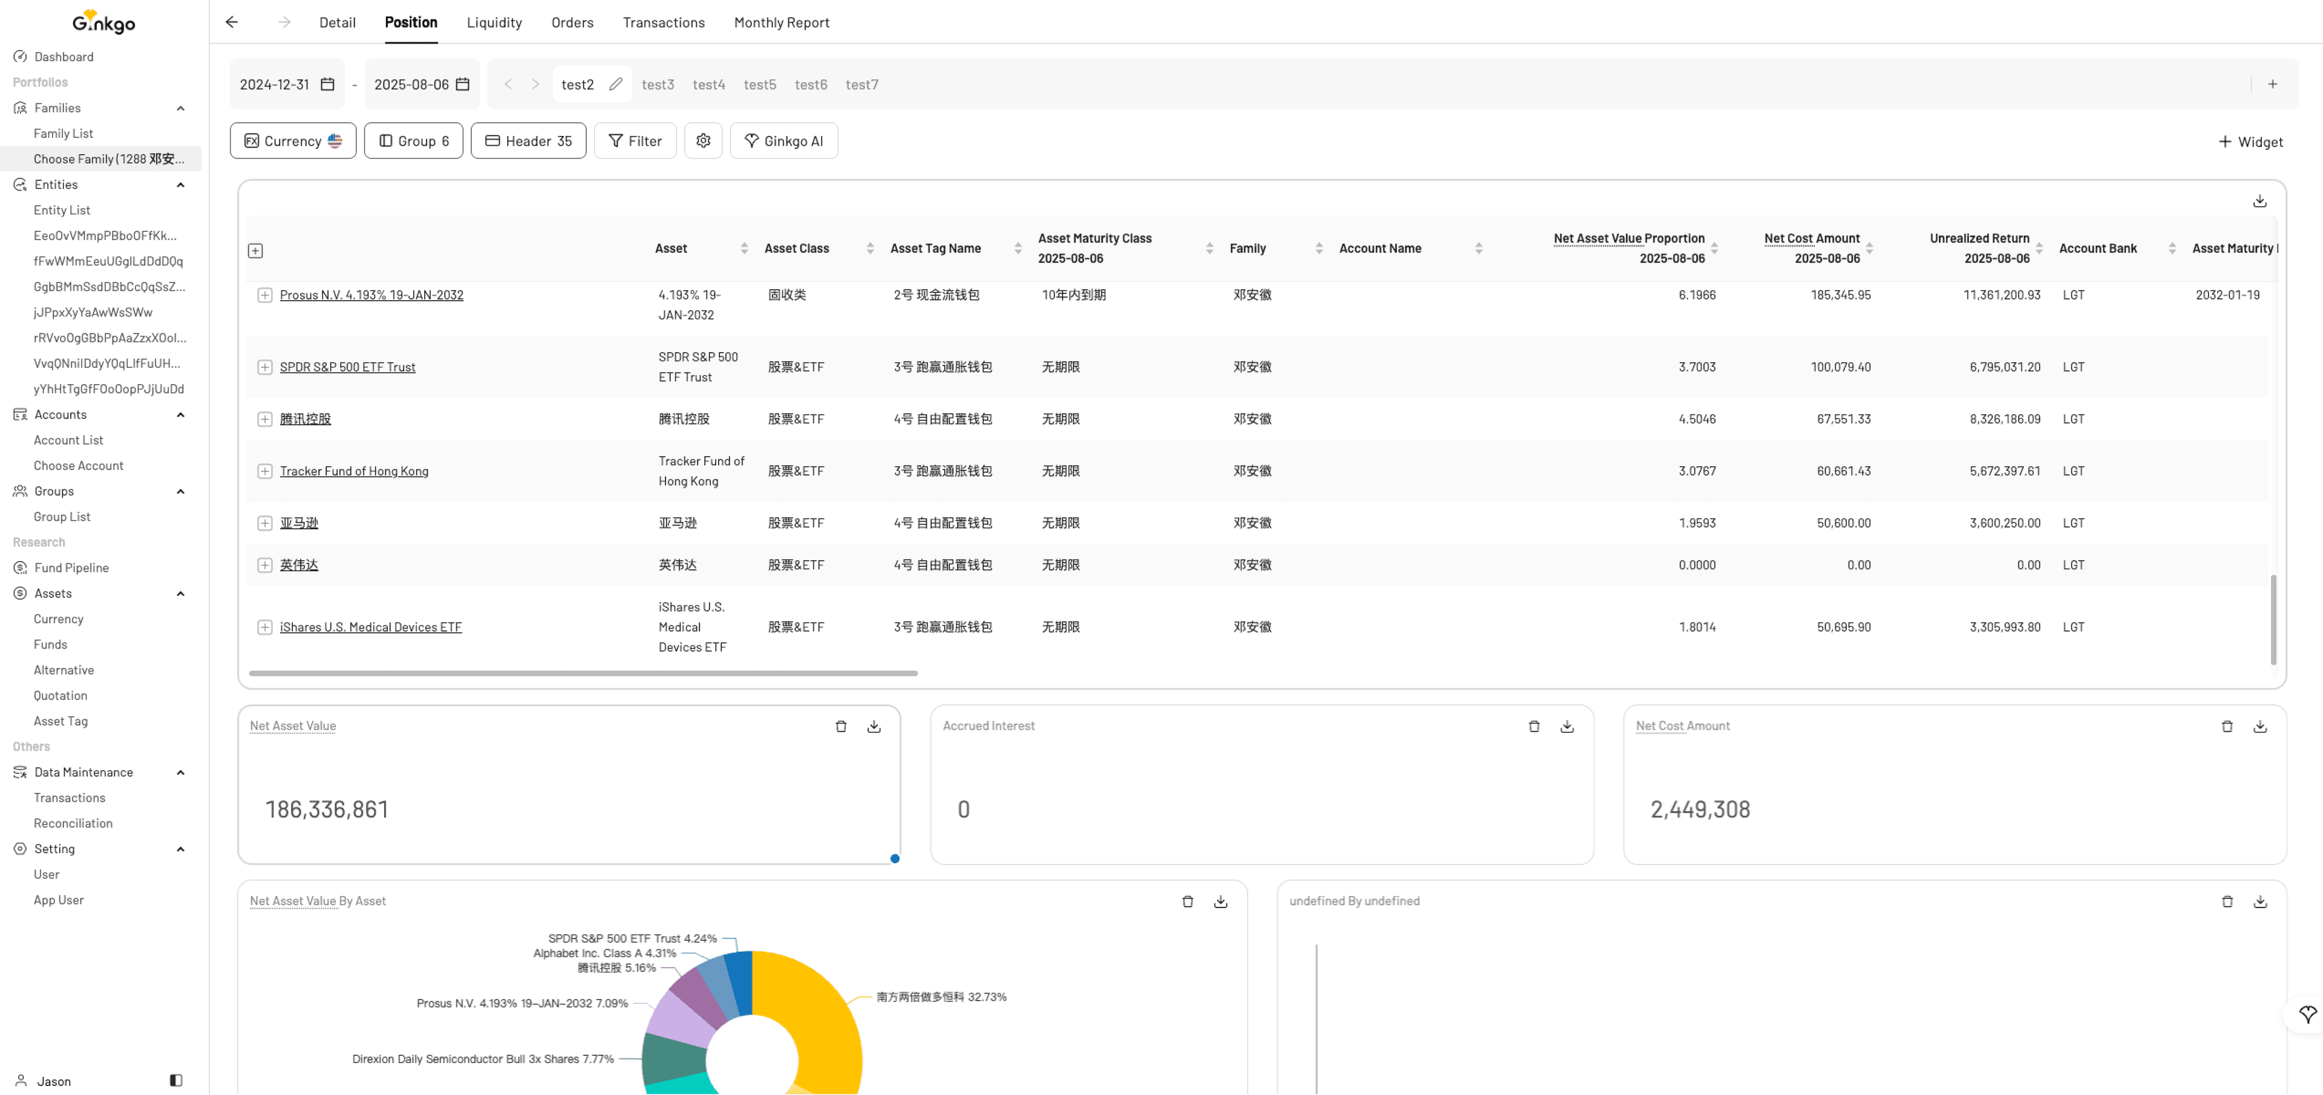Image resolution: width=2323 pixels, height=1095 pixels.
Task: Expand the 腾讯控股 row
Action: click(x=265, y=419)
